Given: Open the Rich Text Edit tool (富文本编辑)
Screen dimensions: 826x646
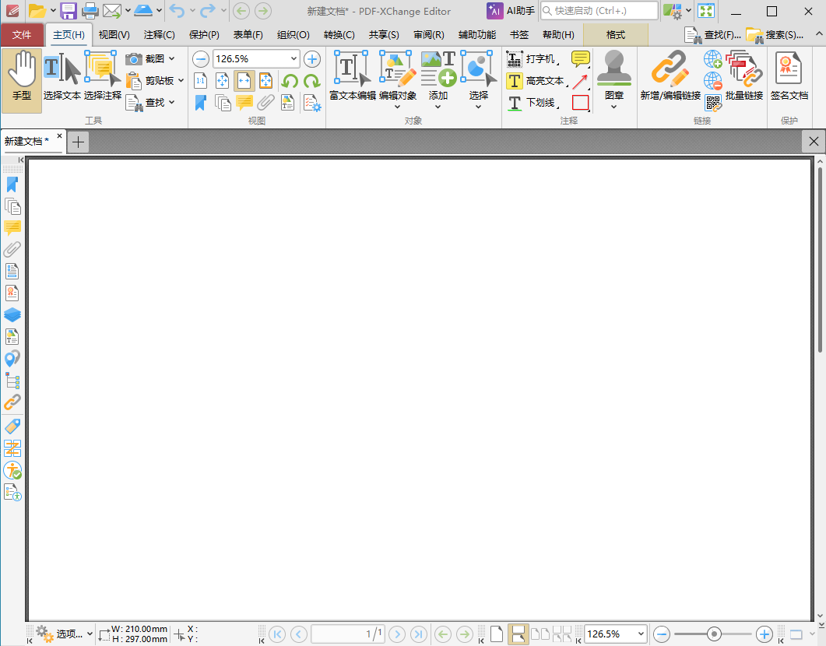Looking at the screenshot, I should click(x=353, y=76).
